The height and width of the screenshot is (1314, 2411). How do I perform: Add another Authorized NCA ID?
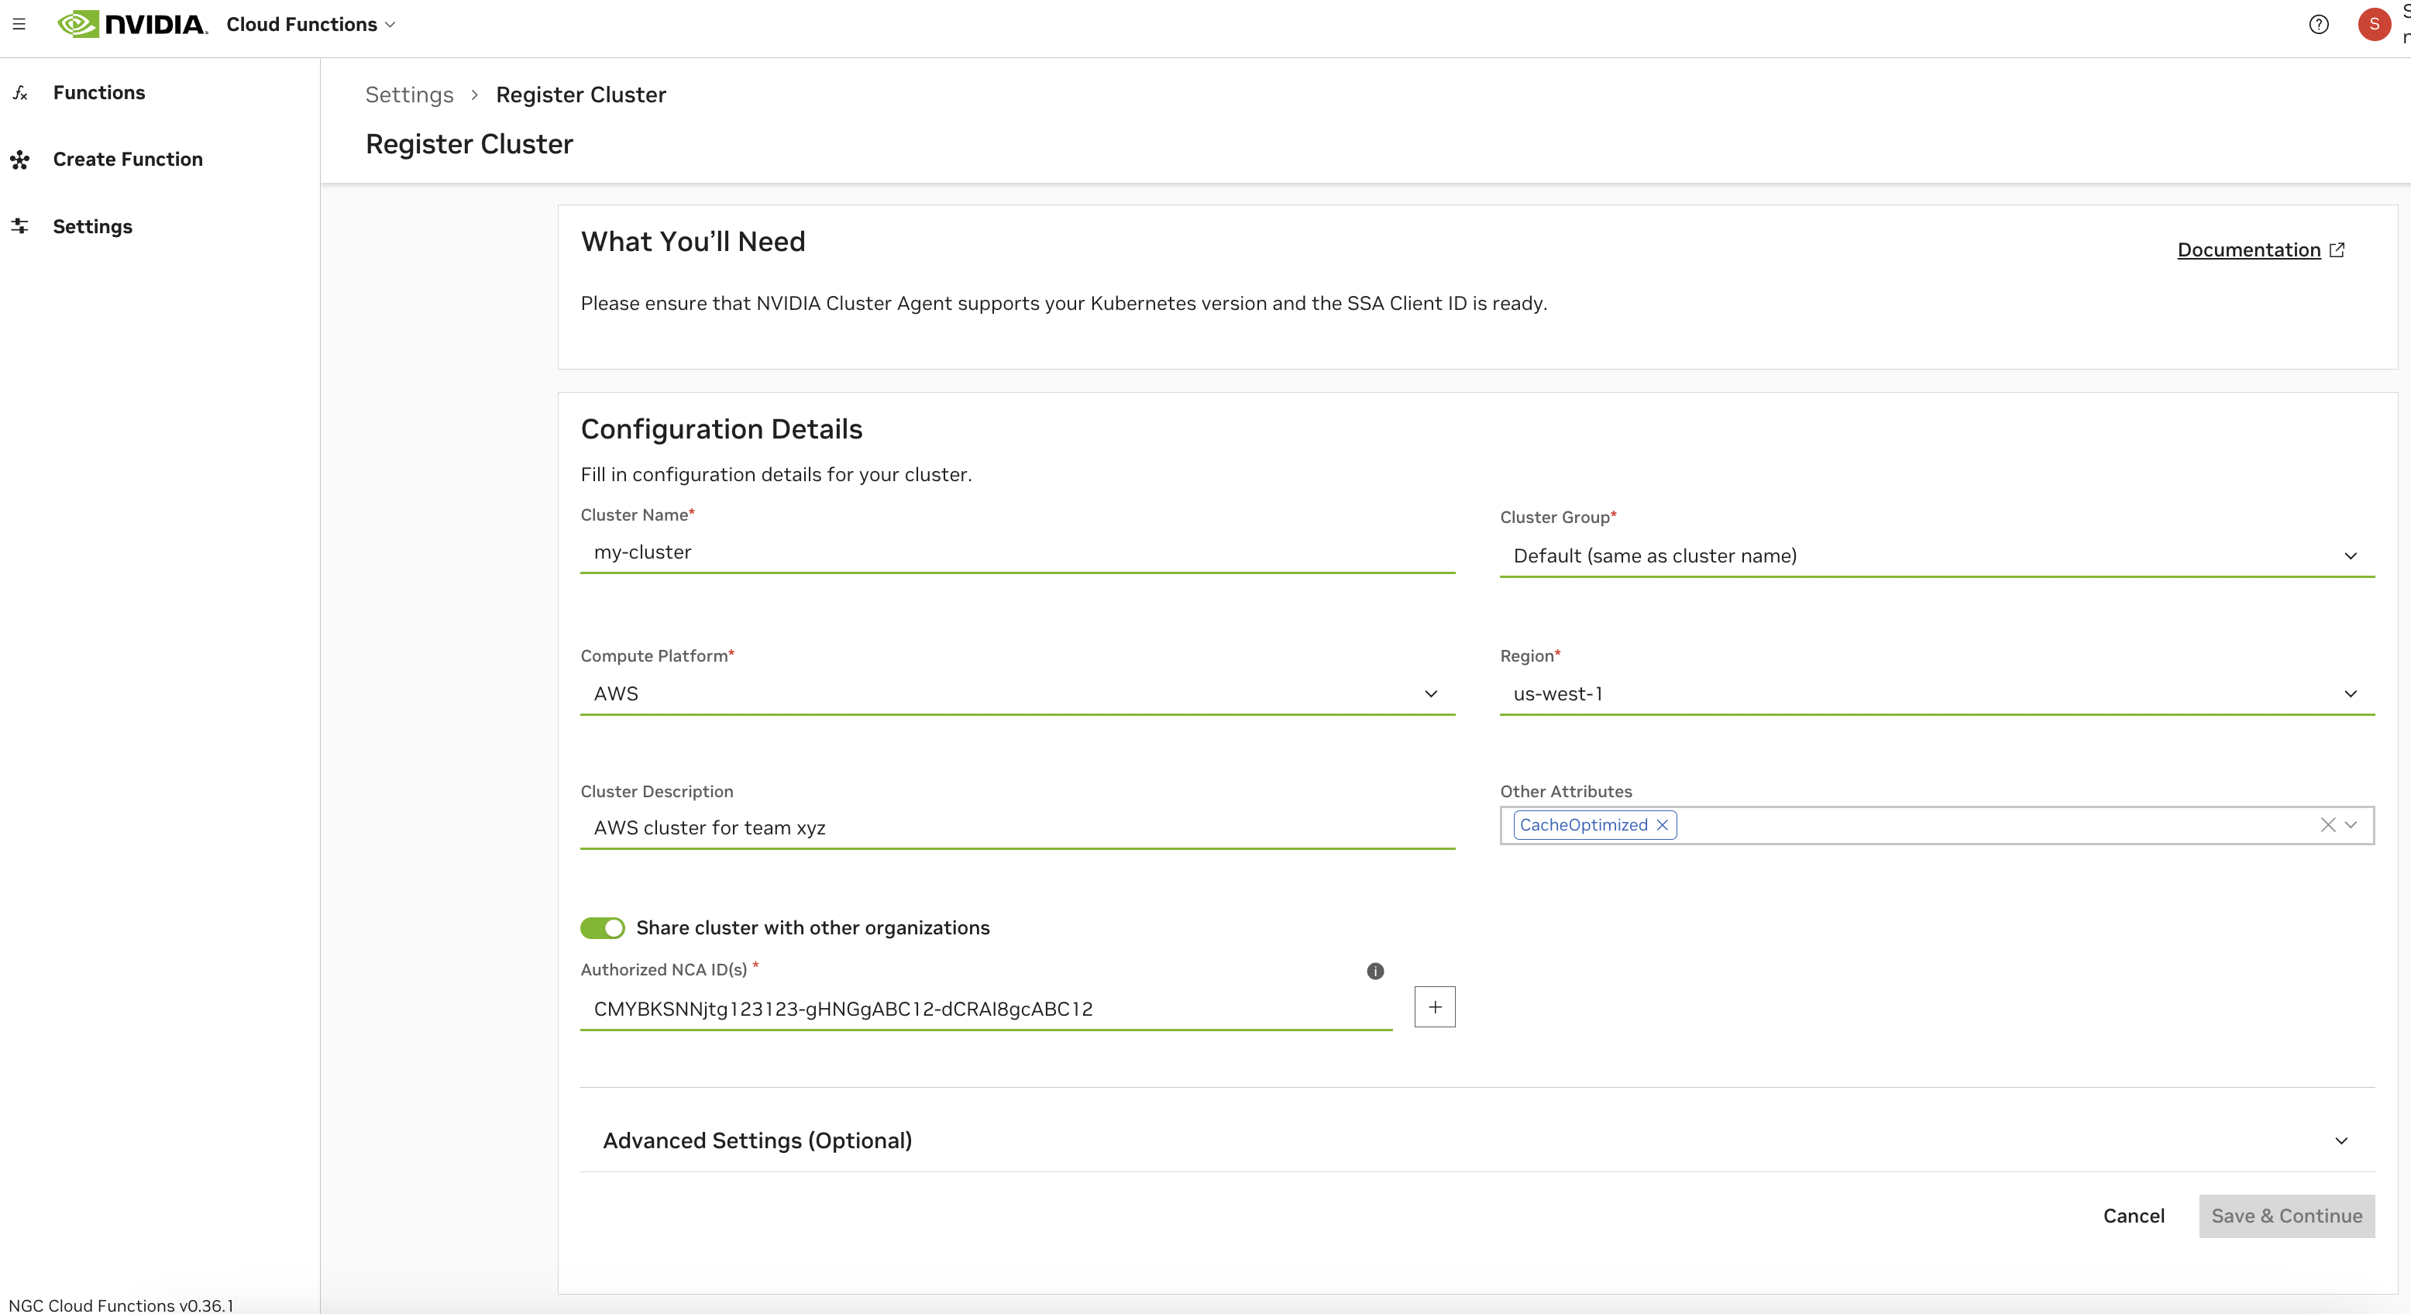point(1435,1007)
